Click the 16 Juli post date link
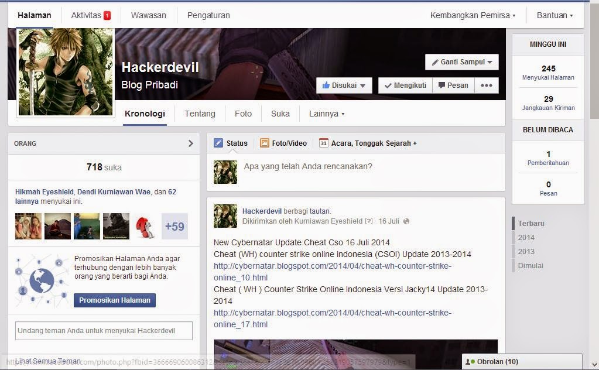The image size is (599, 370). click(x=389, y=221)
